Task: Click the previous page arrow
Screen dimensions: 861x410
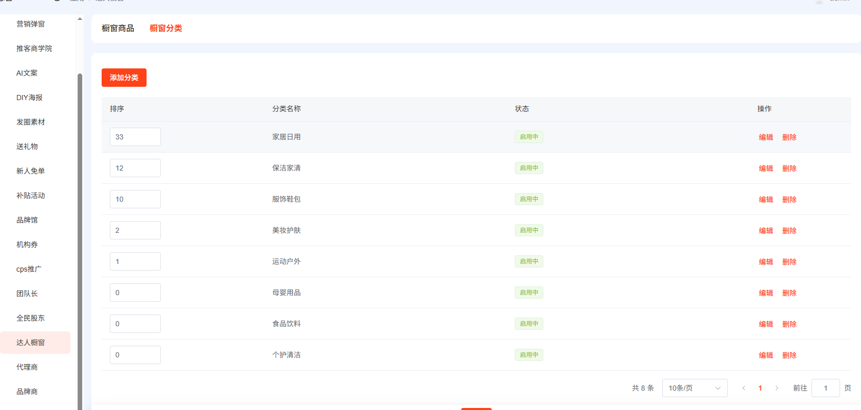Action: pyautogui.click(x=744, y=388)
